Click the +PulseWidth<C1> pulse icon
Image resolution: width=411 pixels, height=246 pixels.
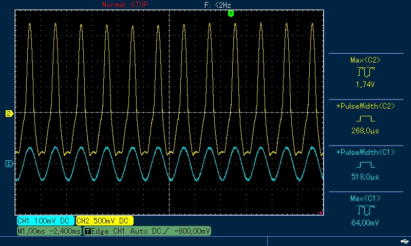366,165
